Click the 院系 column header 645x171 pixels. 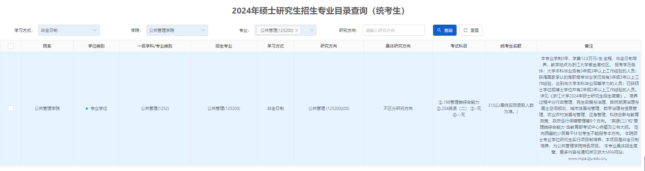[47, 46]
